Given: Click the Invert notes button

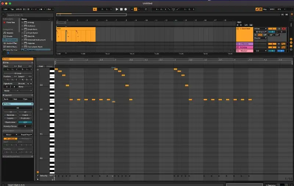Looking at the screenshot, I should pyautogui.click(x=25, y=115).
